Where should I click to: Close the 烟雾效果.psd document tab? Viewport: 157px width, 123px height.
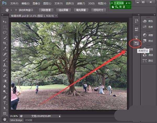[56, 16]
